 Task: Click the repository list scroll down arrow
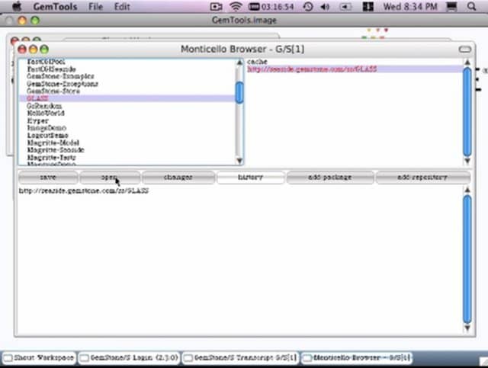(467, 161)
